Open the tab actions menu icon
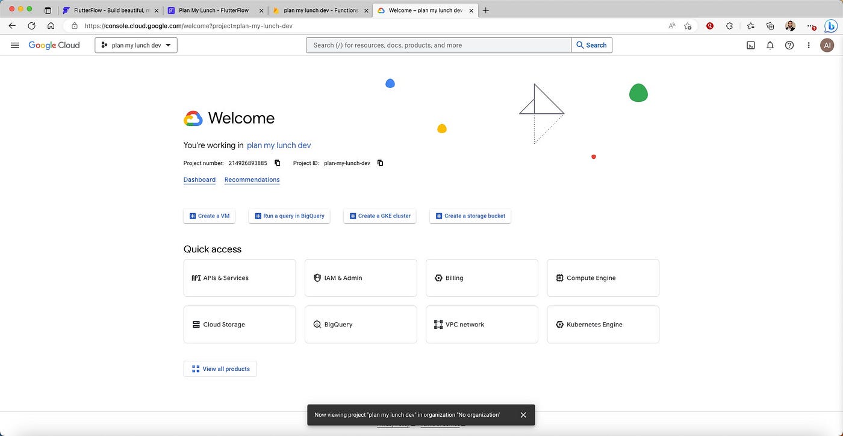This screenshot has height=436, width=843. click(48, 10)
